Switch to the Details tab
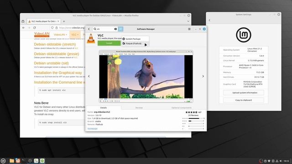 tap(104, 108)
